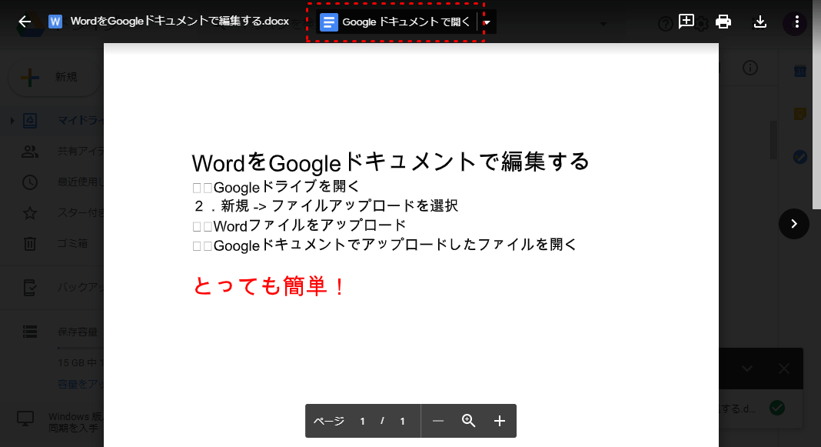Click the blue Word file icon

(55, 22)
